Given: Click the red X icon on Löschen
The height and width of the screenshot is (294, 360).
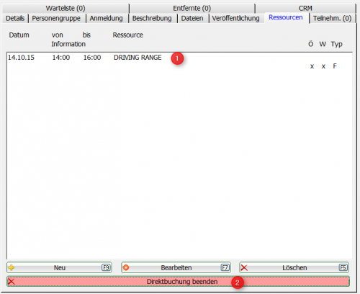Looking at the screenshot, I should pyautogui.click(x=244, y=267).
